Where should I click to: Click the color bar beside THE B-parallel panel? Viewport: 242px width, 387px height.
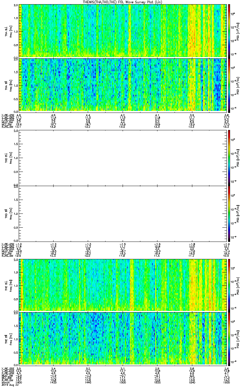(x=229, y=339)
